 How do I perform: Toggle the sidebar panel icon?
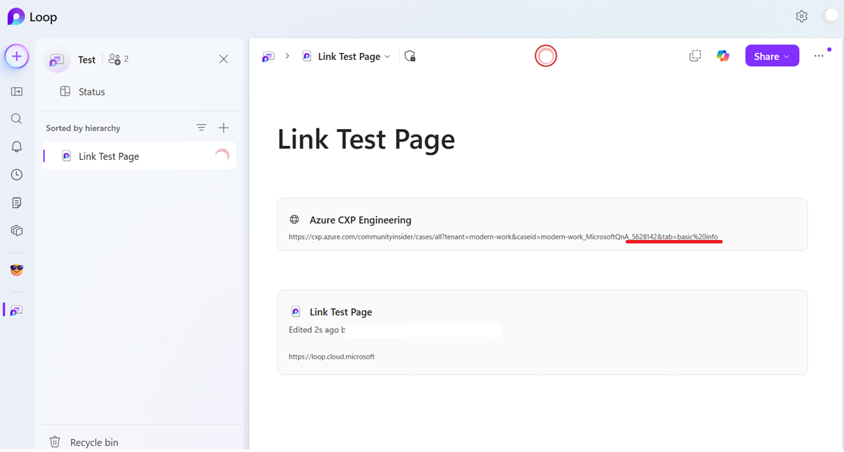coord(17,91)
